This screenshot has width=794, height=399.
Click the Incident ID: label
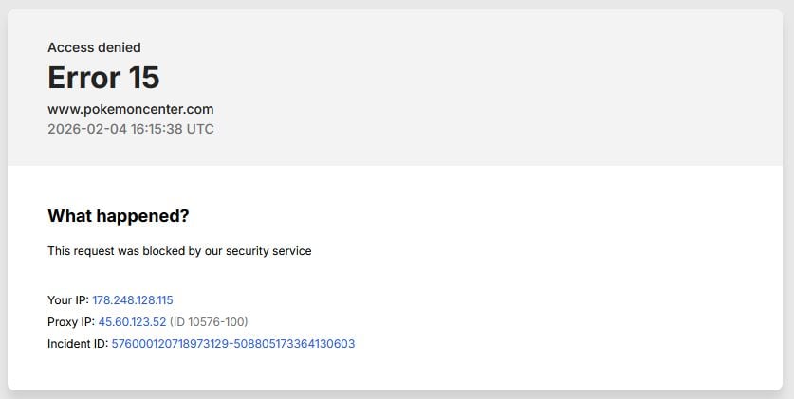click(x=77, y=344)
